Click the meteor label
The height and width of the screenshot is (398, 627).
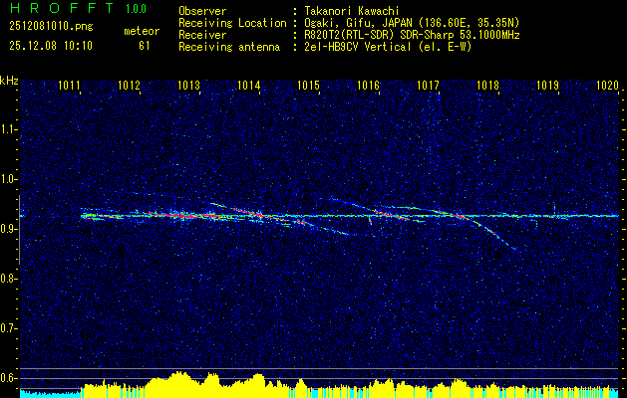pyautogui.click(x=142, y=31)
